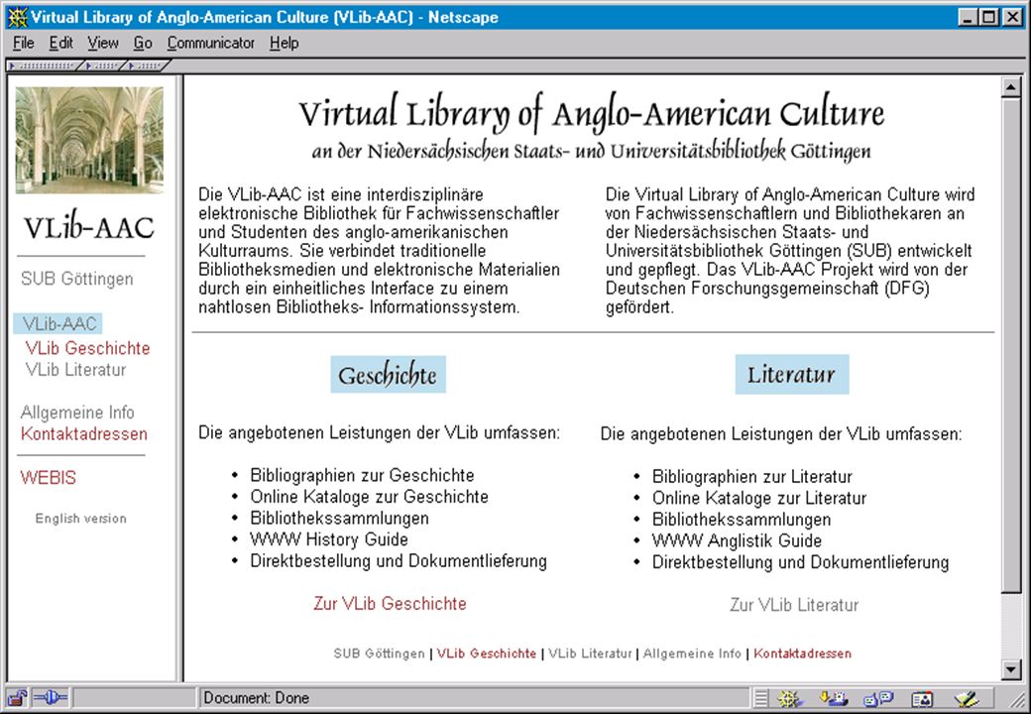The height and width of the screenshot is (714, 1031).
Task: Expand the second collapsed toolbar tab
Action: [104, 65]
